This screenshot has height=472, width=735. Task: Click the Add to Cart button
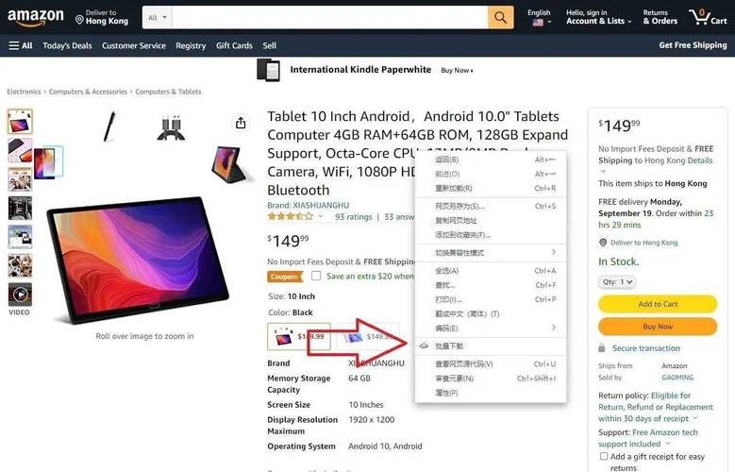click(x=658, y=304)
